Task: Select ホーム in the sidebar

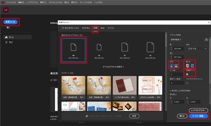Action: tap(18, 37)
